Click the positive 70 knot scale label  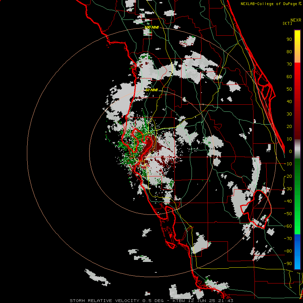click(289, 64)
